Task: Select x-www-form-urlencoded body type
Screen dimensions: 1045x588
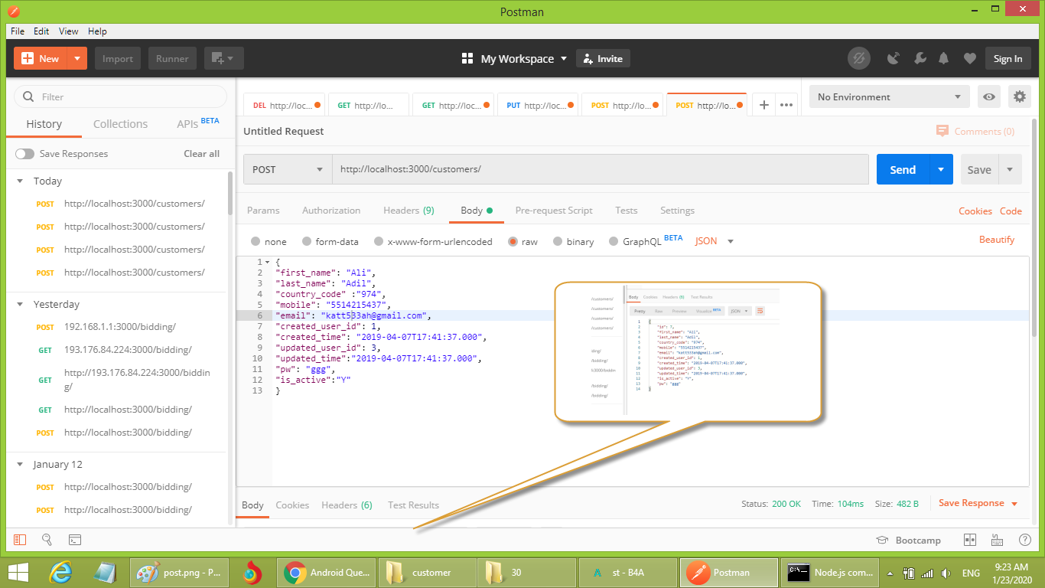Action: (x=379, y=241)
